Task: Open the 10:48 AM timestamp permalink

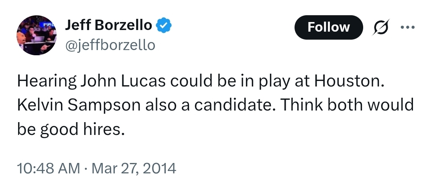Action: [48, 168]
